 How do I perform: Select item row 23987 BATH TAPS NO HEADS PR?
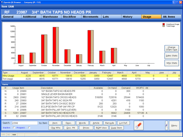click(x=91, y=113)
